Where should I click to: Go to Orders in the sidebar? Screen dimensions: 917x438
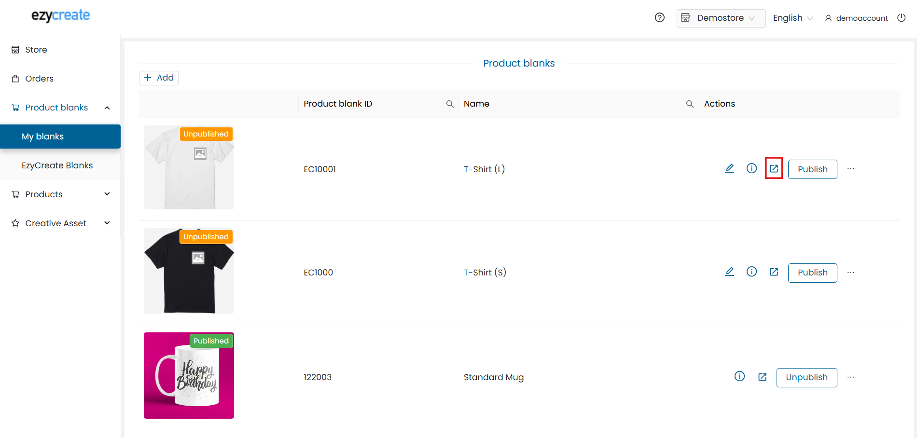[39, 79]
